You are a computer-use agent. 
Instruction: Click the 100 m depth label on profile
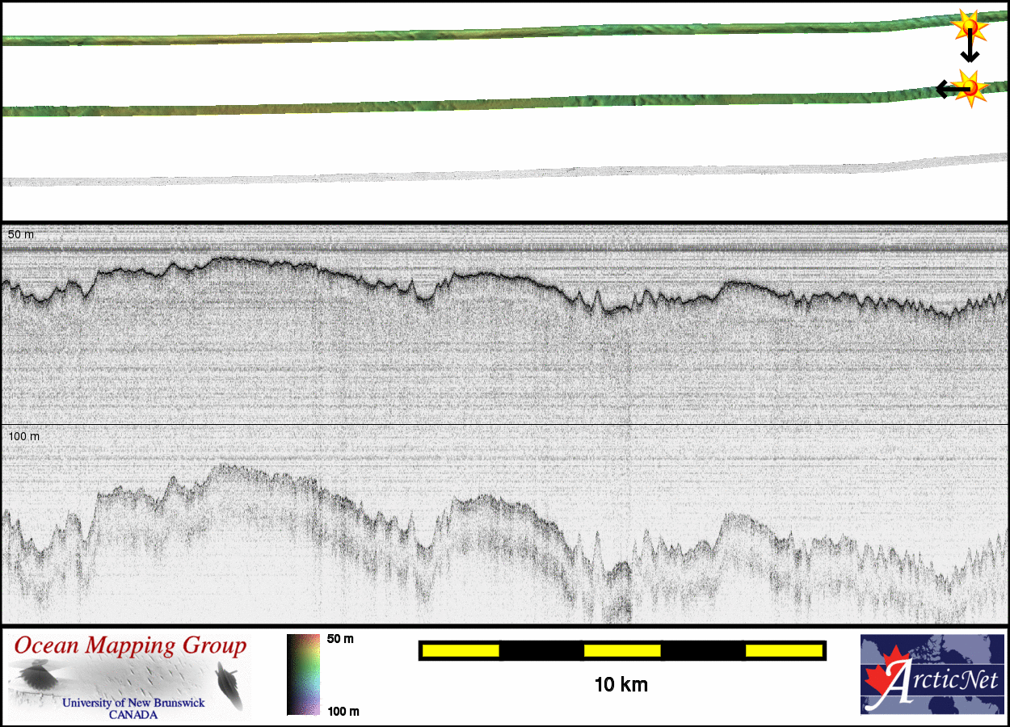(x=23, y=436)
